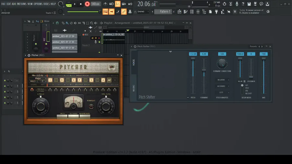
Task: Select first untitled_2025-07-17 clip in picker
Action: (65, 36)
